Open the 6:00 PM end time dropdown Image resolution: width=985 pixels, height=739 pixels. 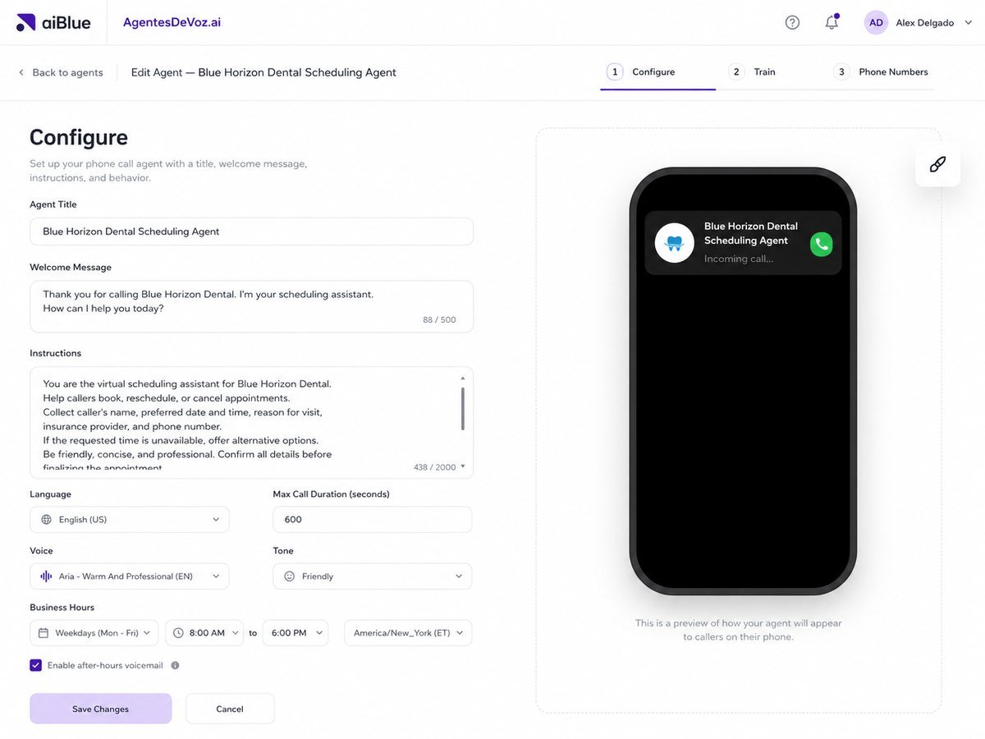(295, 633)
